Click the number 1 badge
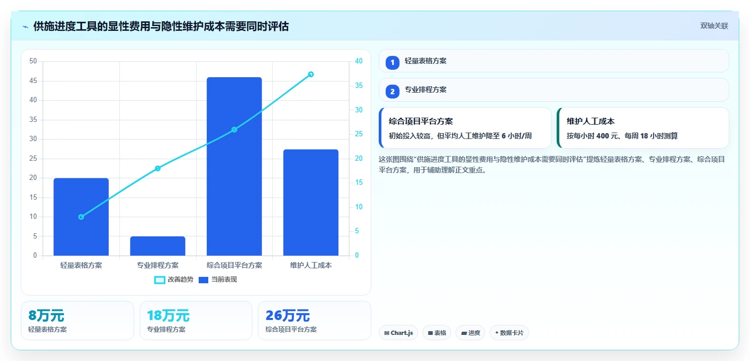The height and width of the screenshot is (361, 750). coord(393,62)
